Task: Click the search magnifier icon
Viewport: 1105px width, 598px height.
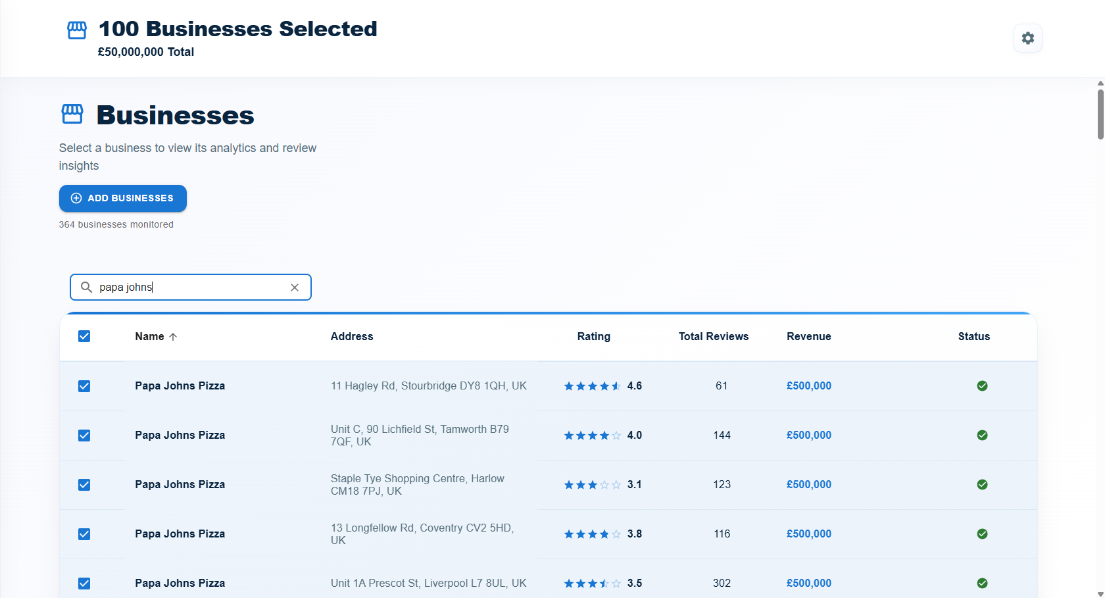Action: 86,287
